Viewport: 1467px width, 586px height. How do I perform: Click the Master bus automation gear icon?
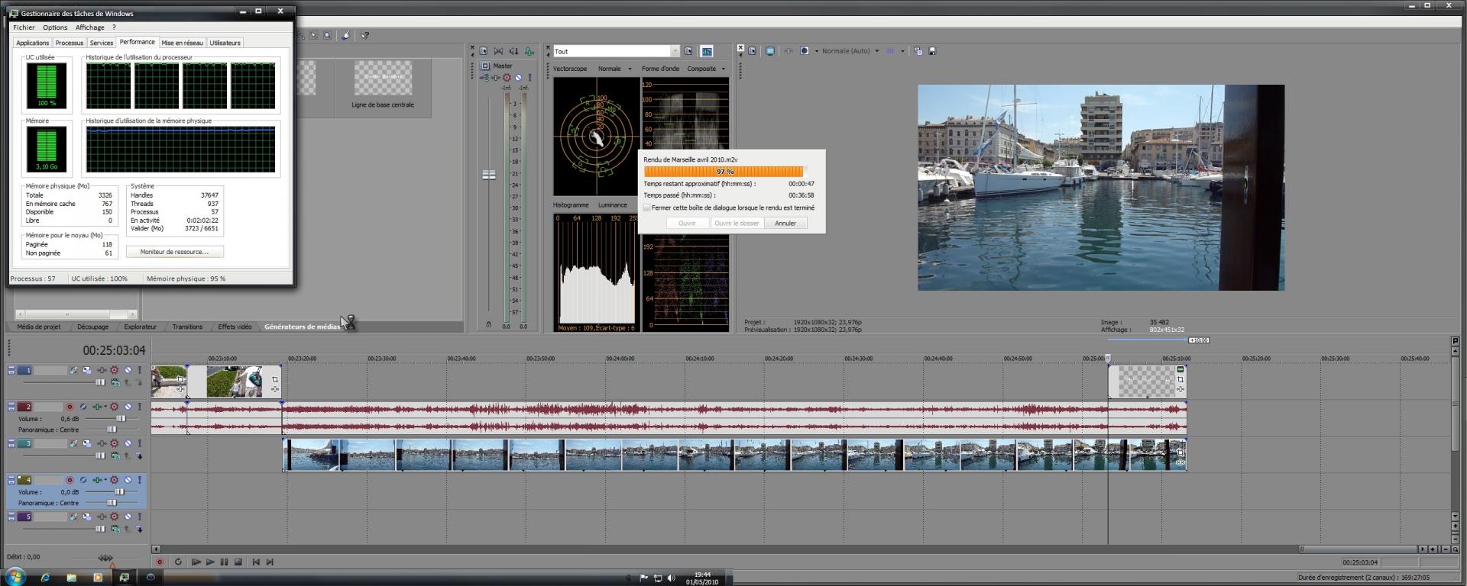click(507, 77)
